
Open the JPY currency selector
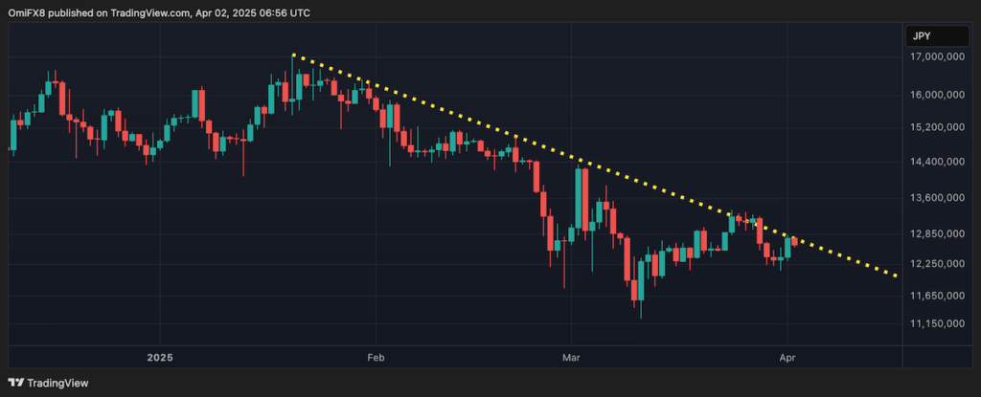pyautogui.click(x=937, y=36)
